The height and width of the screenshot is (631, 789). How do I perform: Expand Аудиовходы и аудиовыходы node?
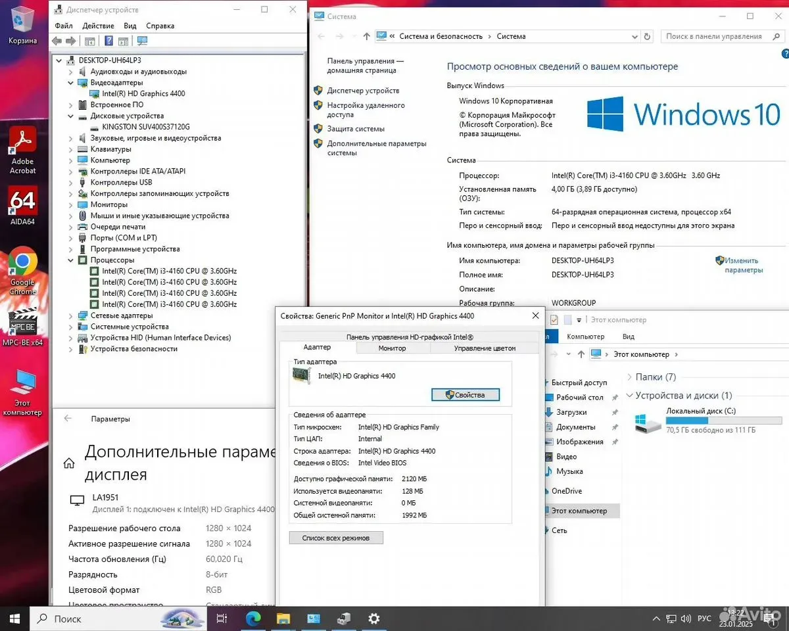[x=71, y=72]
